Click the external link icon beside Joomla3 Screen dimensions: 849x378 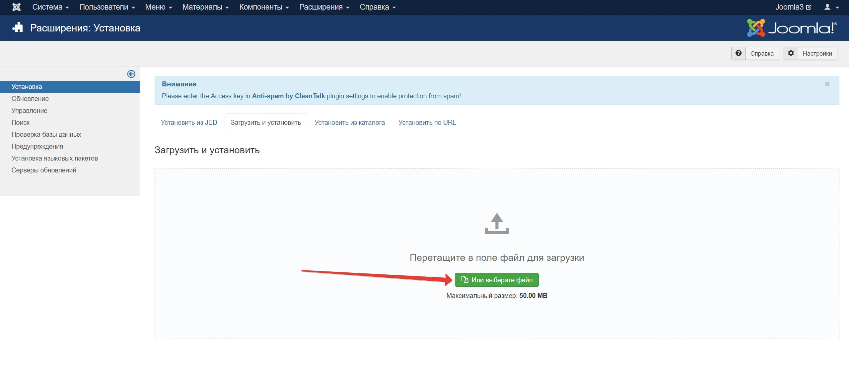coord(809,6)
